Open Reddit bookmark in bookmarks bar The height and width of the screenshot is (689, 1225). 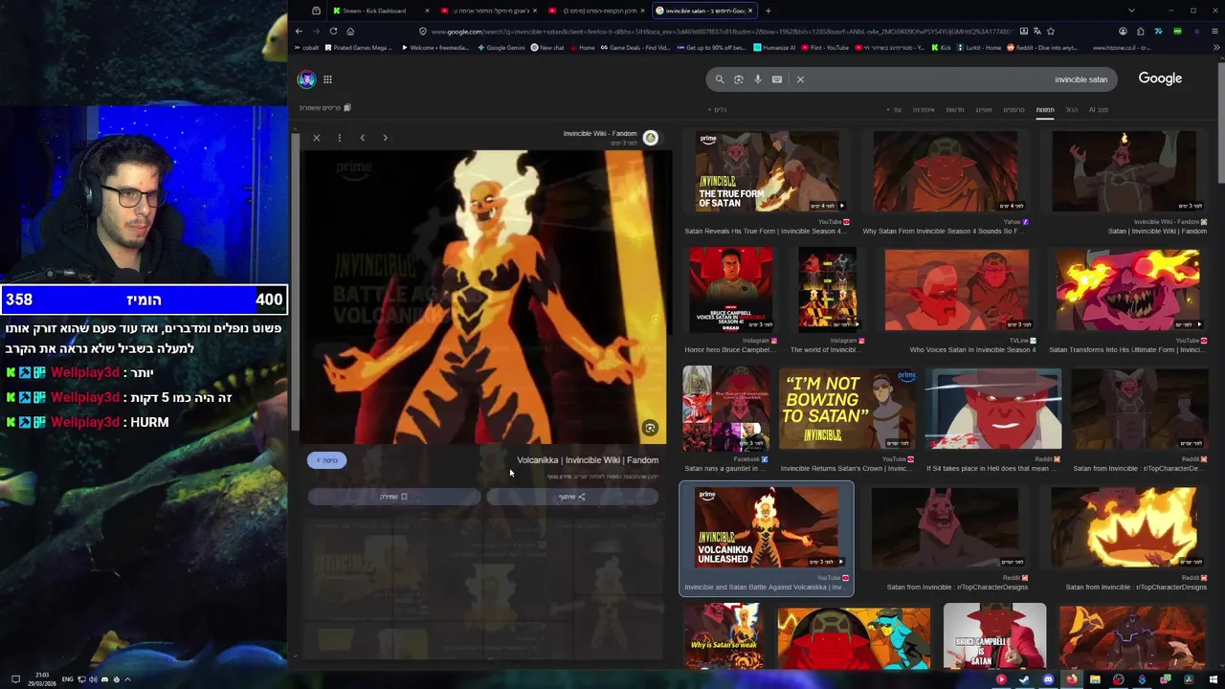(x=1043, y=48)
